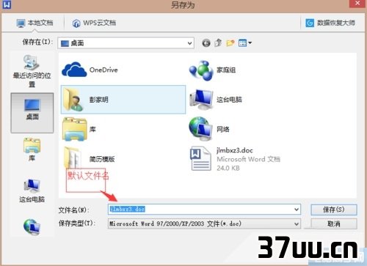
Task: Open 数据恢复大师 tool
Action: 330,23
